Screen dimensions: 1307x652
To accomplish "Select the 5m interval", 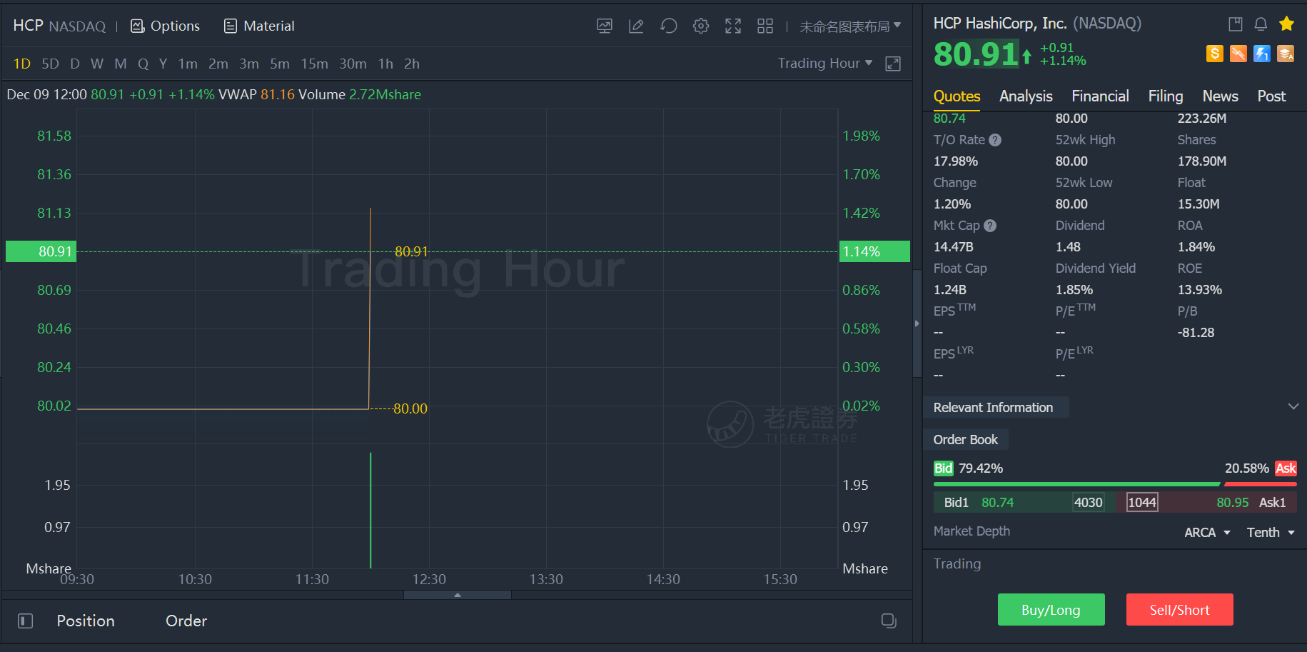I will pyautogui.click(x=280, y=64).
